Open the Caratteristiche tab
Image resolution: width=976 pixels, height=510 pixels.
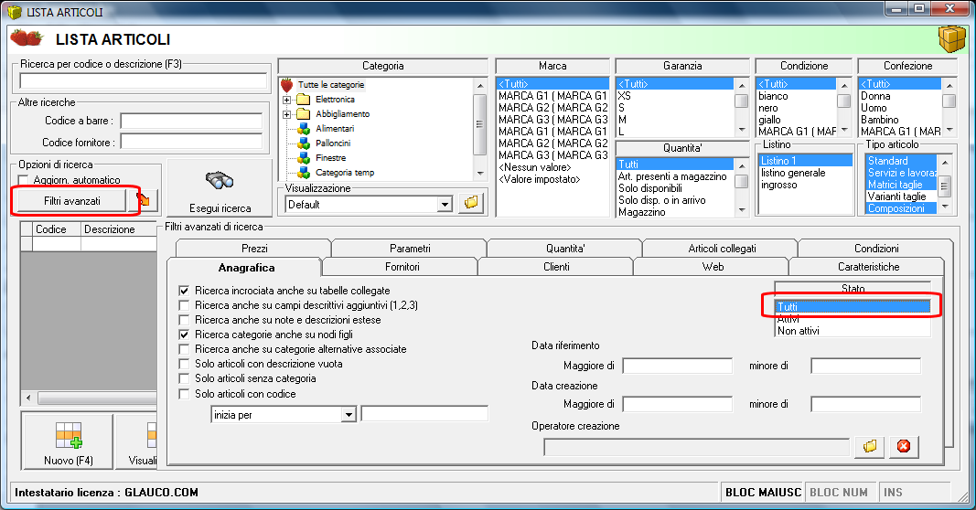point(868,266)
